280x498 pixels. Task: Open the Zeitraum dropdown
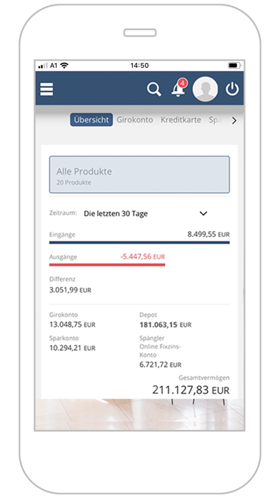tap(146, 213)
